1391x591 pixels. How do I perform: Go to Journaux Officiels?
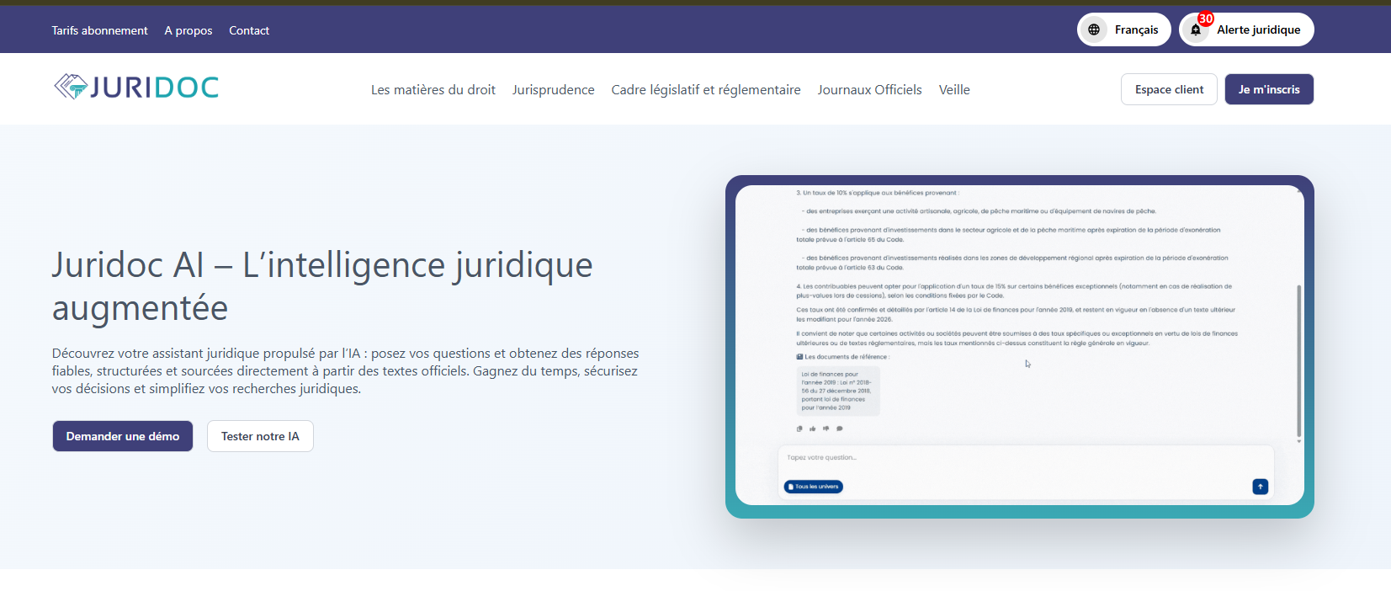click(870, 89)
